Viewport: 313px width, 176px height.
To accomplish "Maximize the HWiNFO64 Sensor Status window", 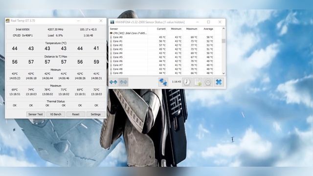I will point(208,22).
